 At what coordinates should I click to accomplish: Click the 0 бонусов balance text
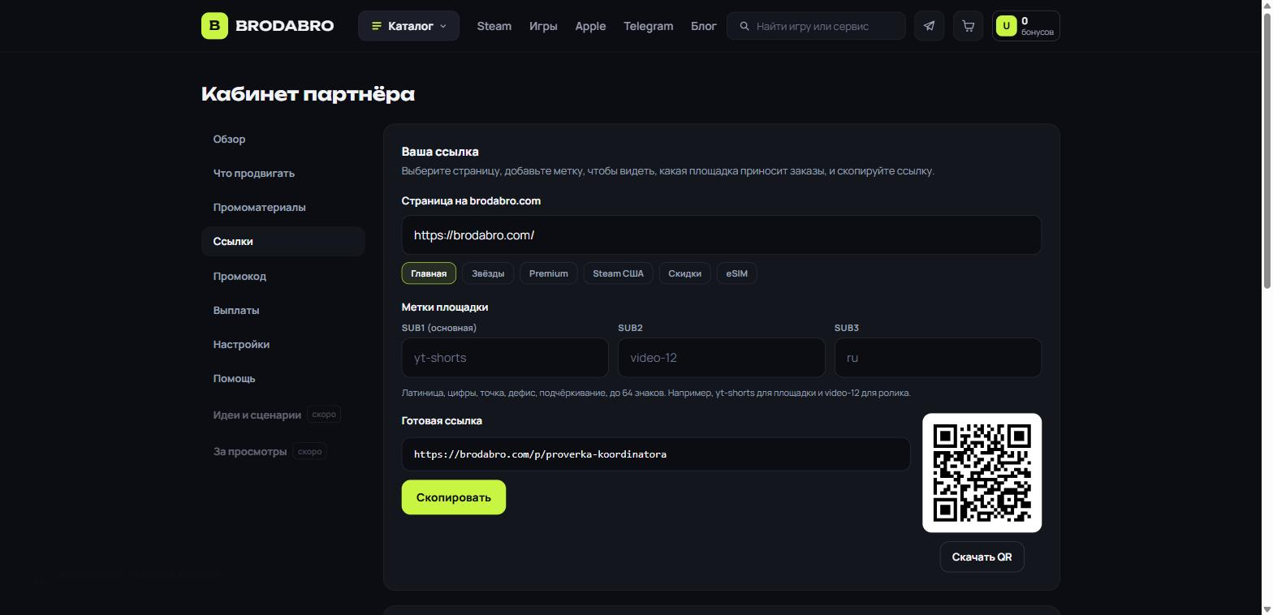click(1038, 26)
